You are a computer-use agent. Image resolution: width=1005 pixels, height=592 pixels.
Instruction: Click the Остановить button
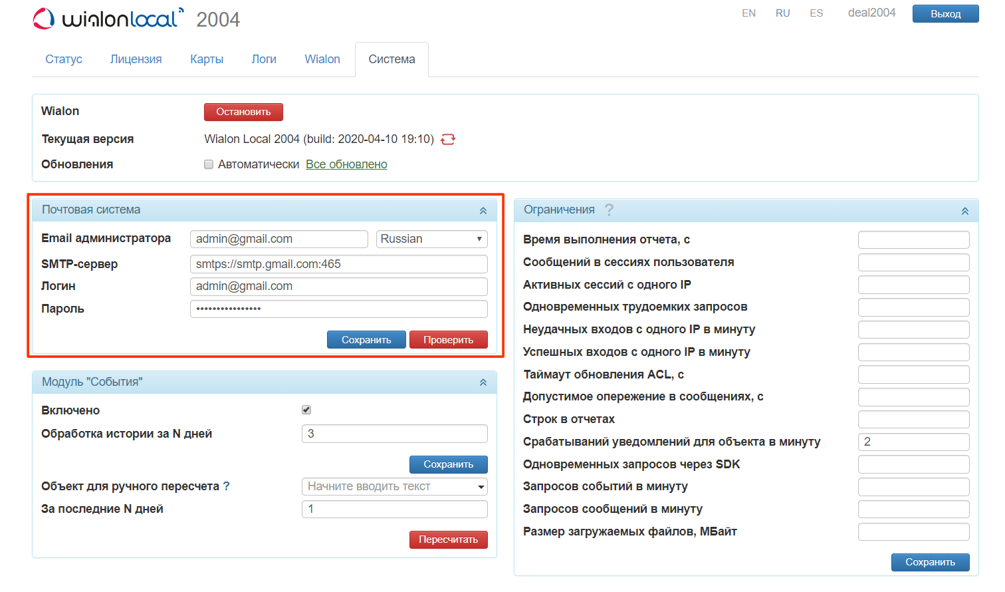[243, 112]
